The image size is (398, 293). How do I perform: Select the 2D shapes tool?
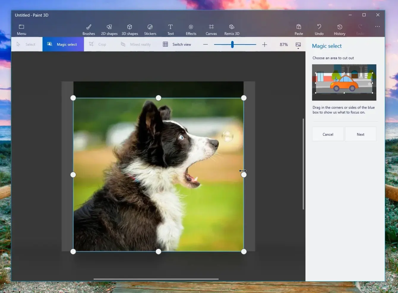click(109, 30)
